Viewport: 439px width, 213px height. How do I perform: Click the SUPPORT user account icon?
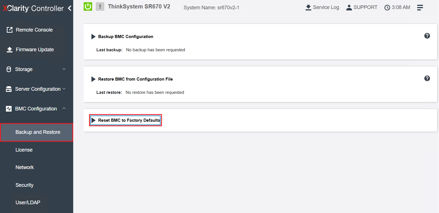[x=349, y=8]
